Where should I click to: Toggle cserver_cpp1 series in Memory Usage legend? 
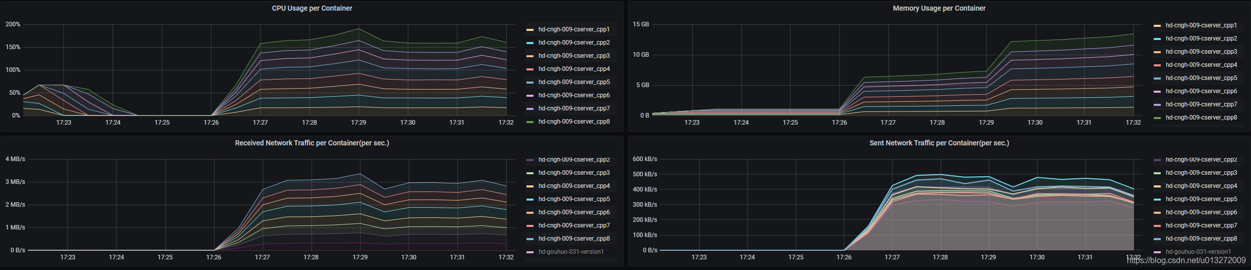(x=1201, y=25)
